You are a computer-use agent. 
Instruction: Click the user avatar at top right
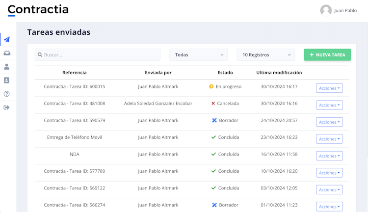pyautogui.click(x=326, y=10)
